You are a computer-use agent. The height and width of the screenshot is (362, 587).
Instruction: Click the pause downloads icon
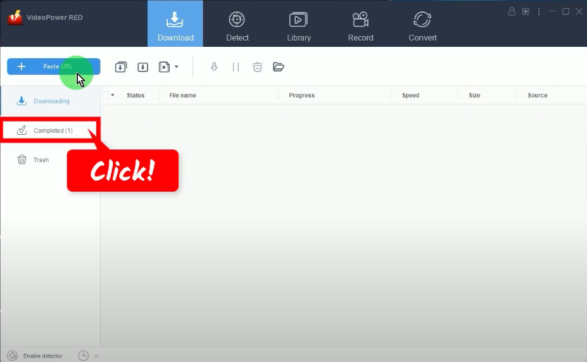click(236, 66)
